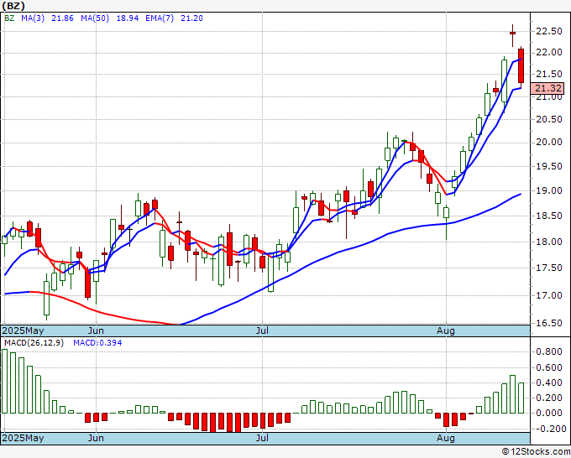
Task: Click the 18.00 price axis label
Action: [549, 242]
